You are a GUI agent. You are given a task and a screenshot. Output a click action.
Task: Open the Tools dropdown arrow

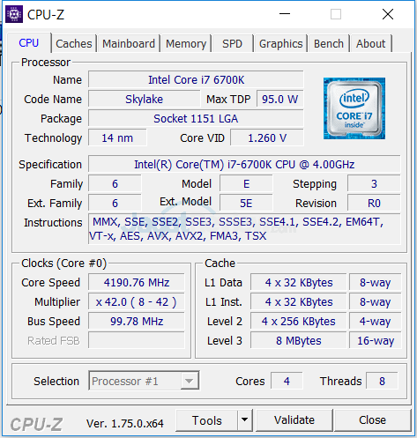click(244, 419)
